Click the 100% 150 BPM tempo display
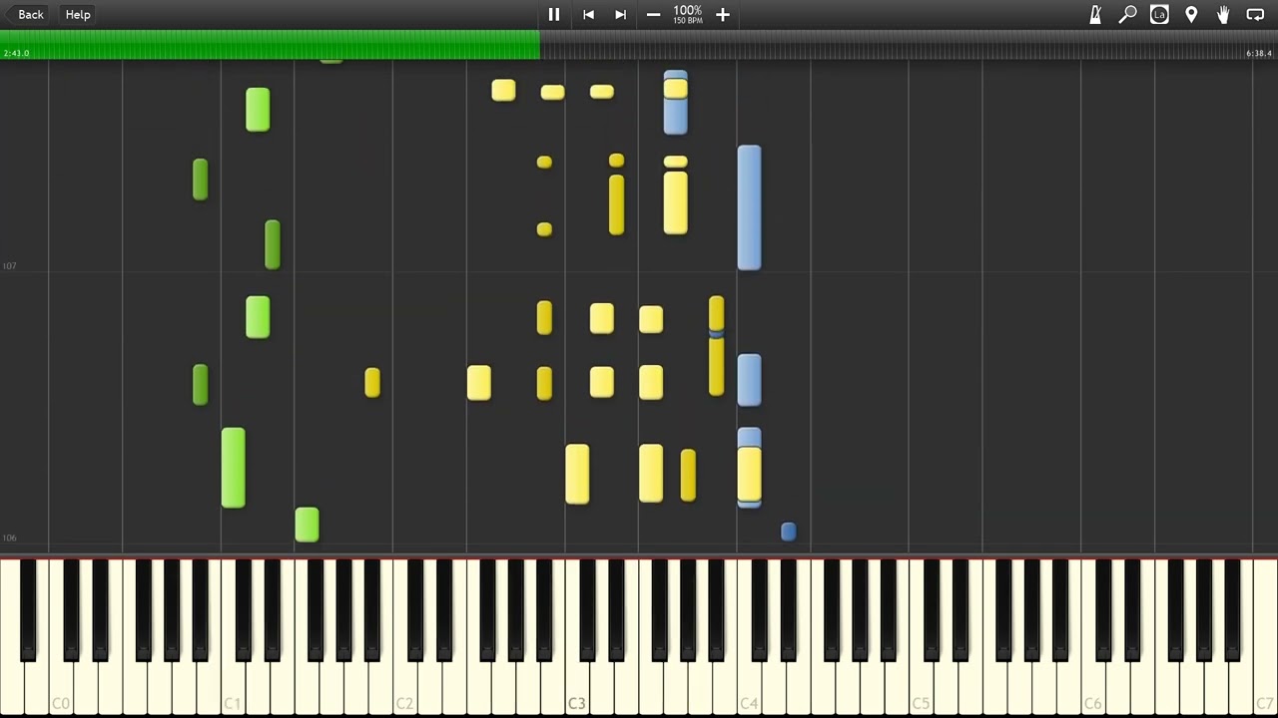This screenshot has height=718, width=1278. [687, 14]
